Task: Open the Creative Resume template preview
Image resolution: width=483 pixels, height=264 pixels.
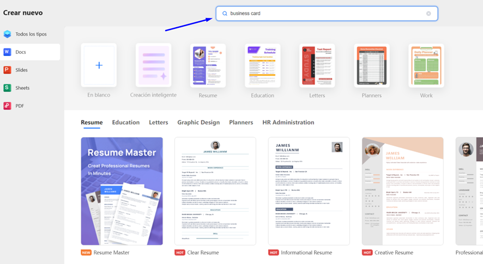Action: pyautogui.click(x=403, y=191)
